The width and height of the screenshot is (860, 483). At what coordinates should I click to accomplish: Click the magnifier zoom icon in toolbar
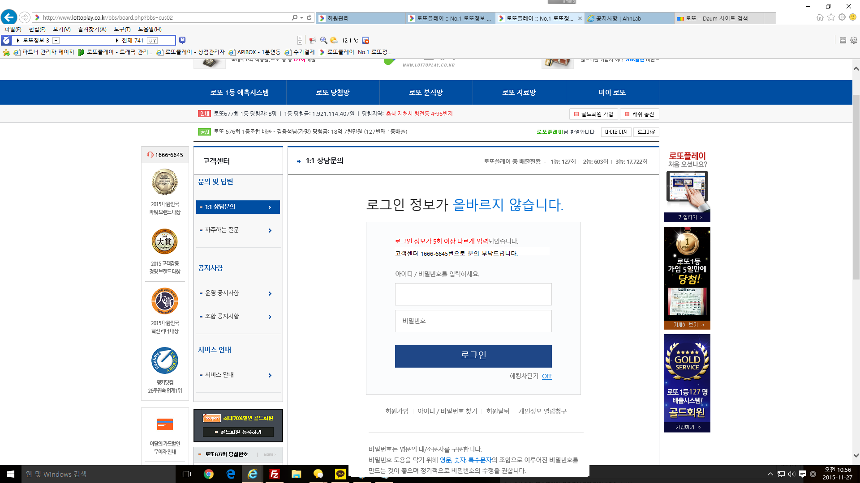pos(323,40)
